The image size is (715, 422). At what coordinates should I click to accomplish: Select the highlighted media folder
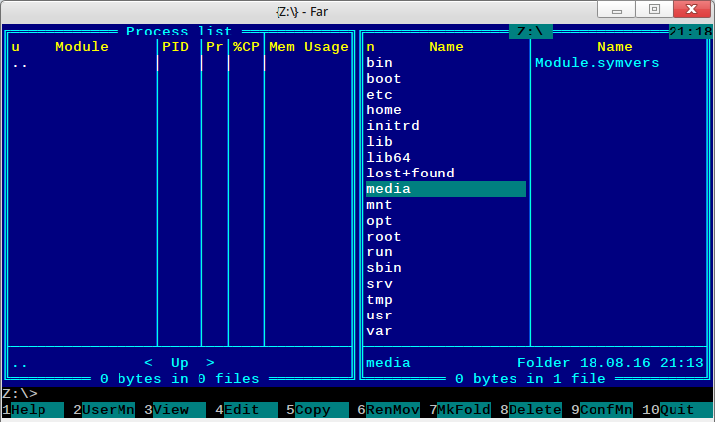coord(388,189)
